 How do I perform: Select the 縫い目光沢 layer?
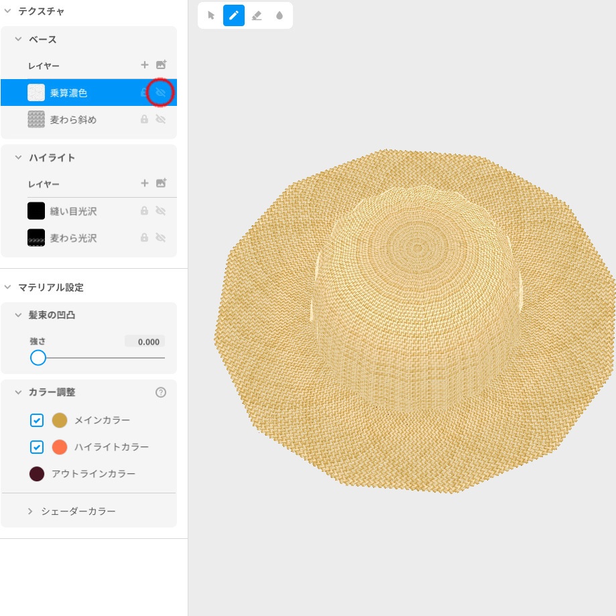coord(88,211)
